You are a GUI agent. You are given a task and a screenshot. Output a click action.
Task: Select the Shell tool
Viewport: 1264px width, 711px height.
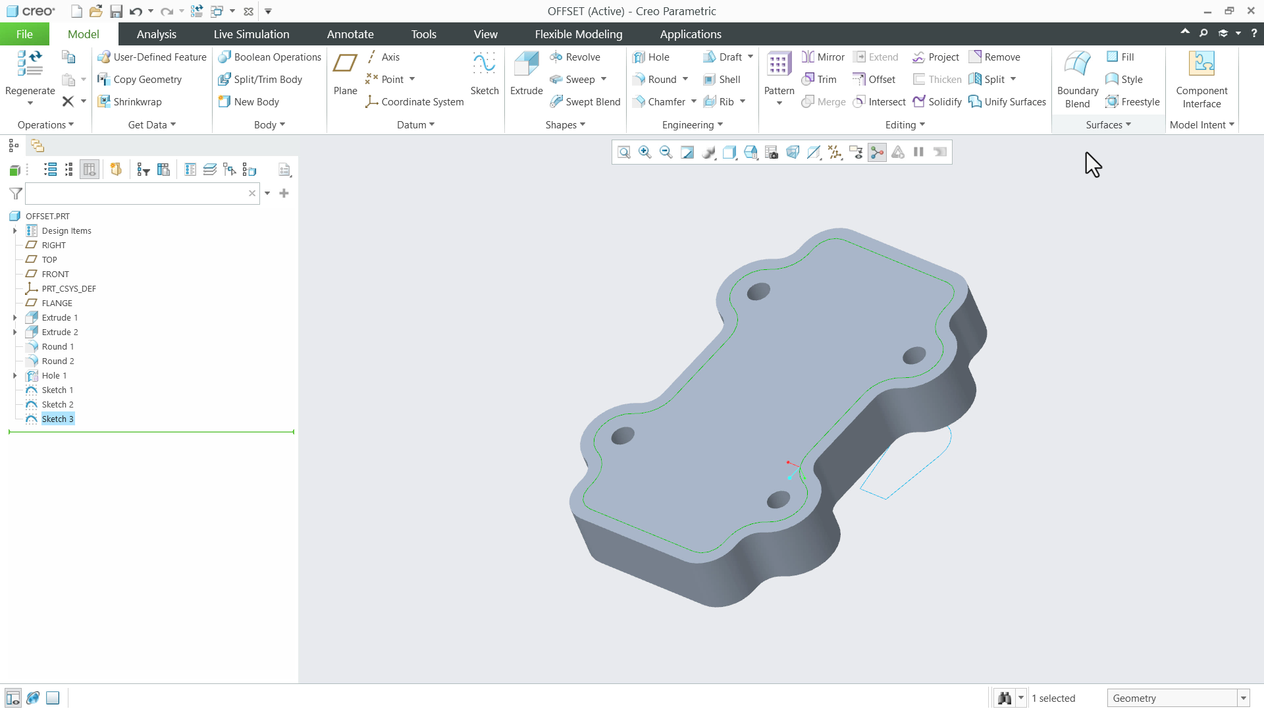[722, 80]
